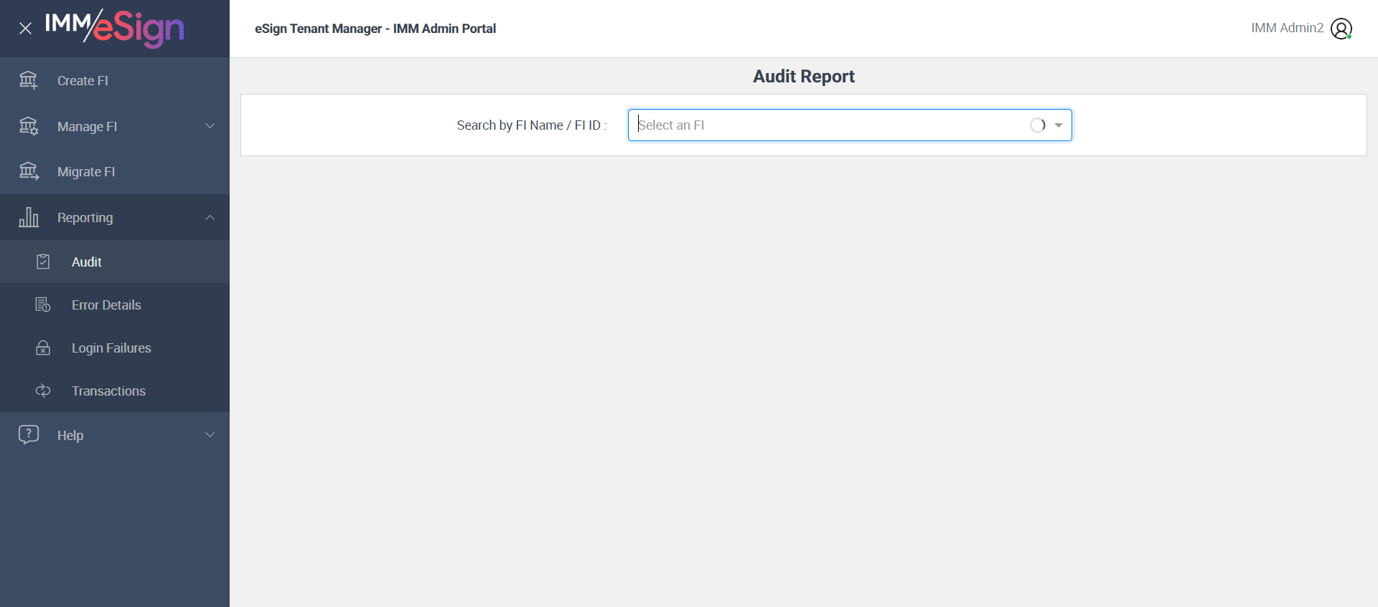Viewport: 1378px width, 607px height.
Task: Open the Manage FI menu item
Action: (115, 126)
